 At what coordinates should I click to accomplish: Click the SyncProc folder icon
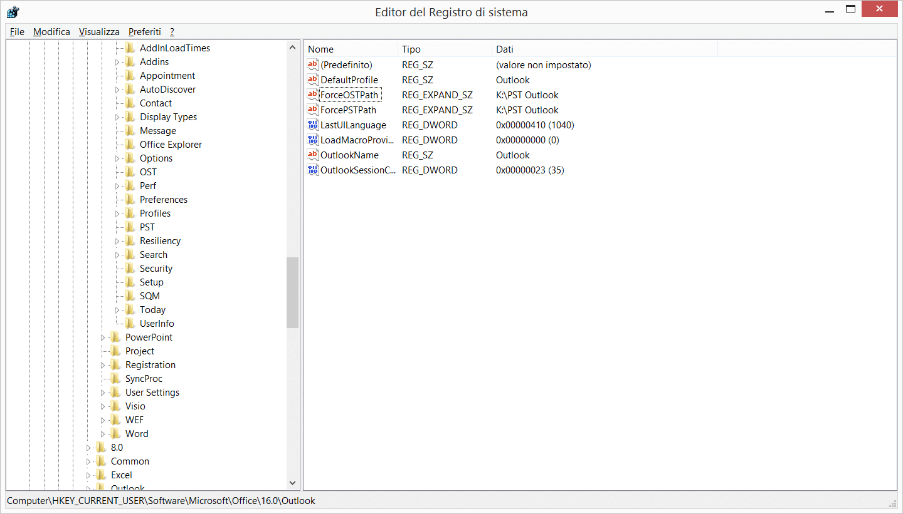[x=115, y=379]
